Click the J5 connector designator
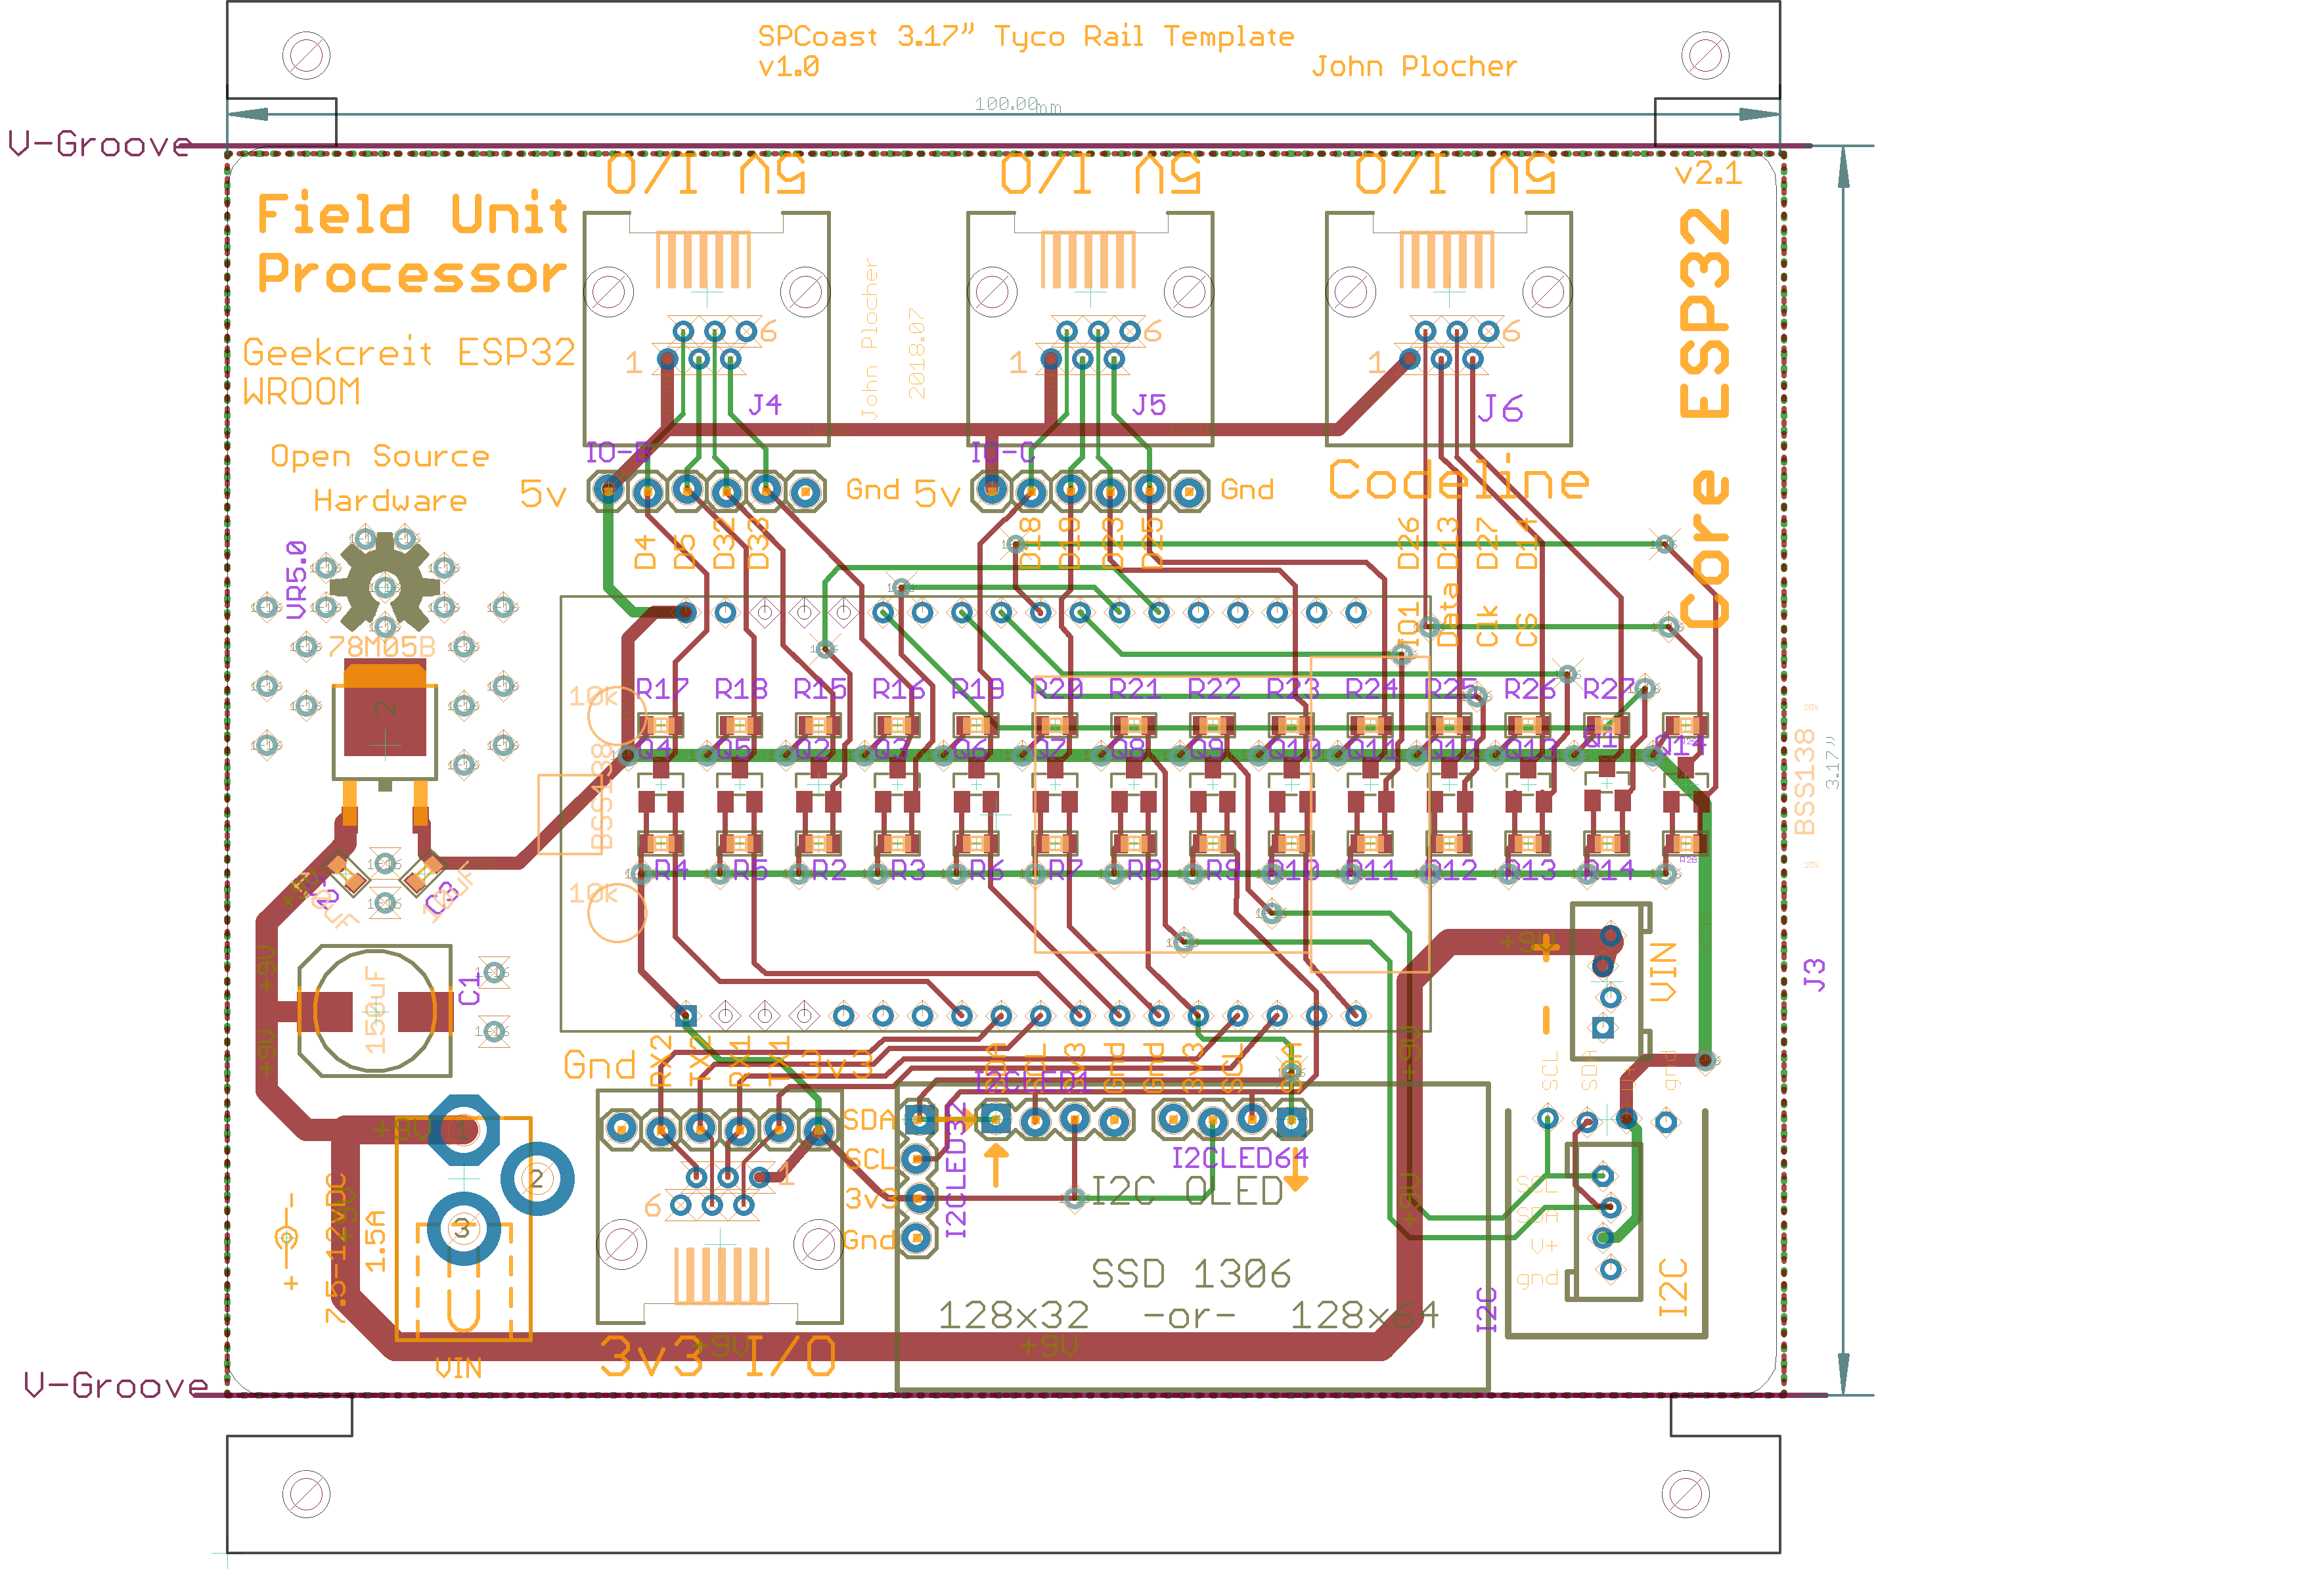 click(1149, 405)
